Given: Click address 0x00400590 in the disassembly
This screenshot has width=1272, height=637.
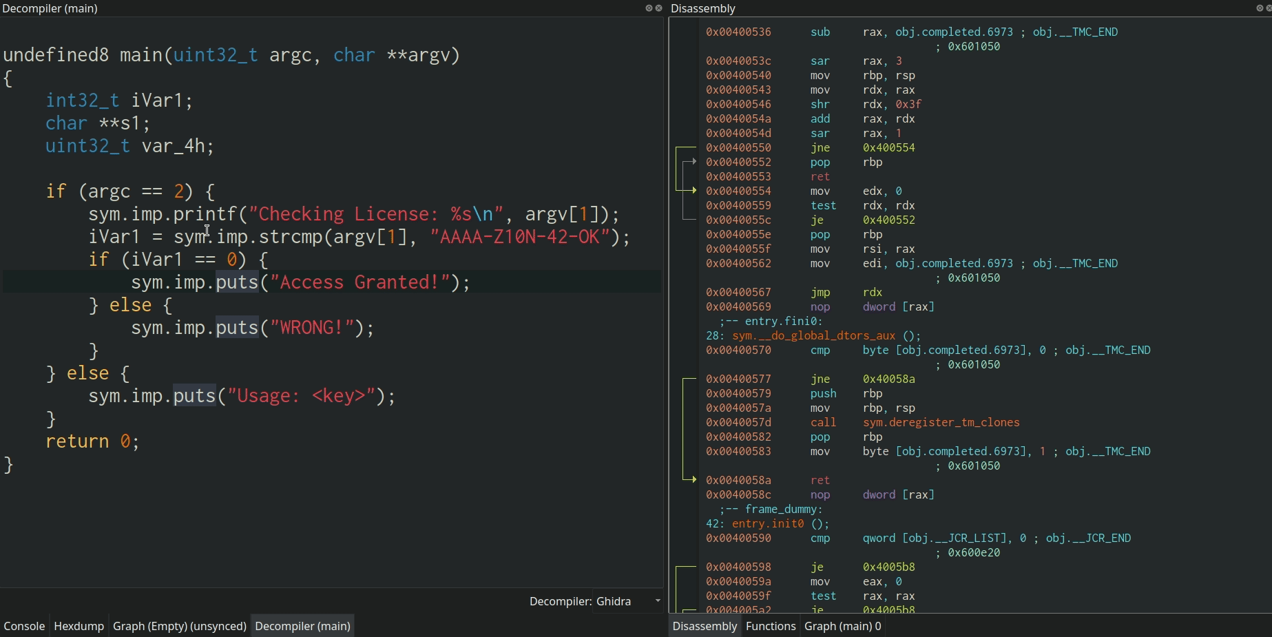Looking at the screenshot, I should 738,538.
